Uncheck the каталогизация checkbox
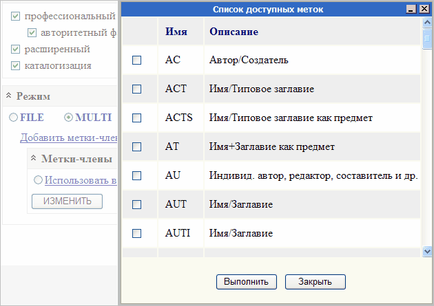Screen dimensions: 434x306 point(16,66)
